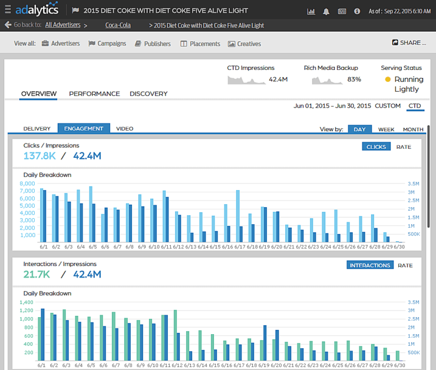Click the CTD Impressions sparkline
Viewport: 436px width, 370px height.
click(246, 80)
